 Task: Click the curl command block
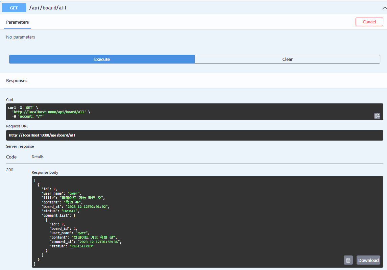pos(194,112)
